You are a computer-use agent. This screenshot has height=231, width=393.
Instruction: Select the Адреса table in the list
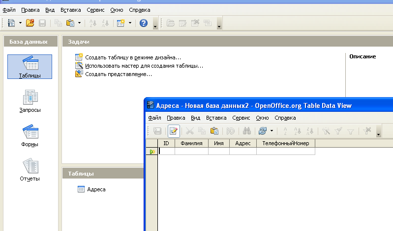click(x=96, y=189)
